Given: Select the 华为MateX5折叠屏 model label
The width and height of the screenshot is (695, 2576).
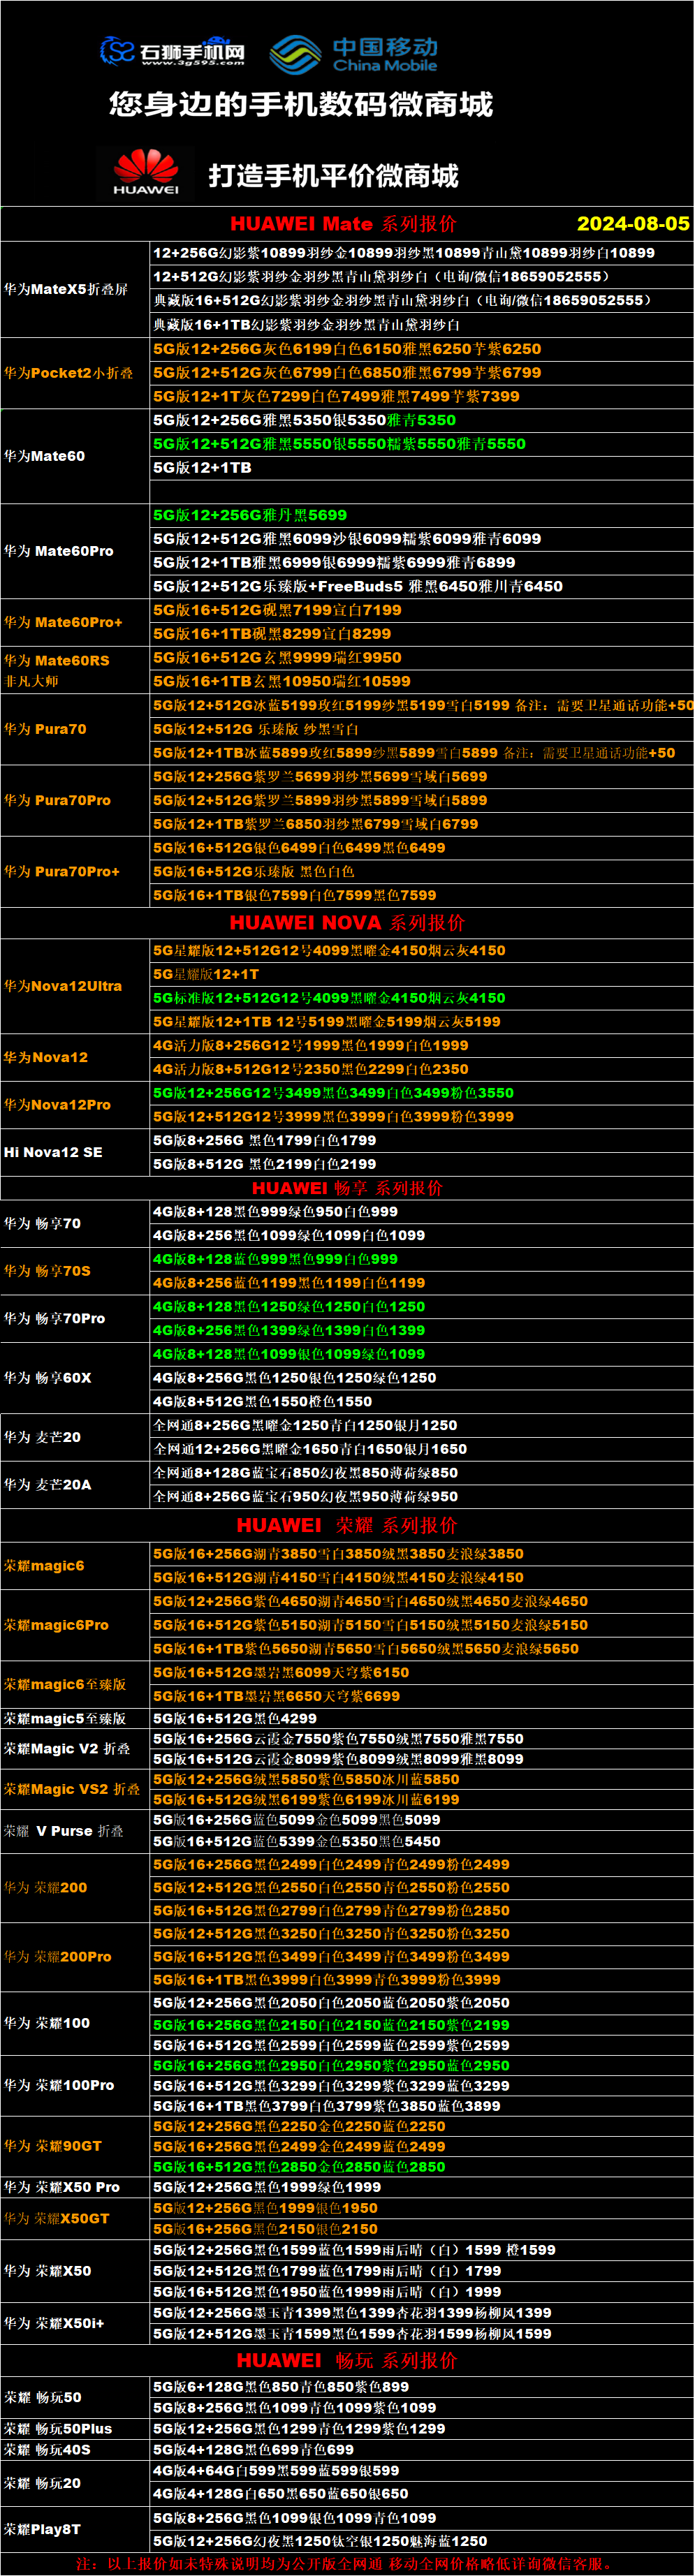Looking at the screenshot, I should coord(66,289).
